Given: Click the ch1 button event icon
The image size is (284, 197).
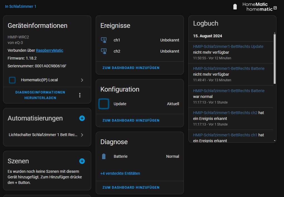Looking at the screenshot, I should (x=104, y=40).
